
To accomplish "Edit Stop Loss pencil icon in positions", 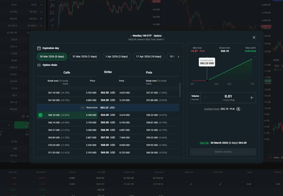I will 191,184.
